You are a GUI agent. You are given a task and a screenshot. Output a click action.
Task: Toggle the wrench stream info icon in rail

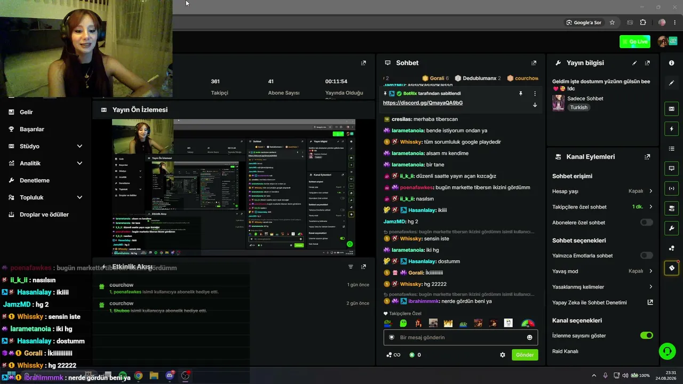pos(671,228)
